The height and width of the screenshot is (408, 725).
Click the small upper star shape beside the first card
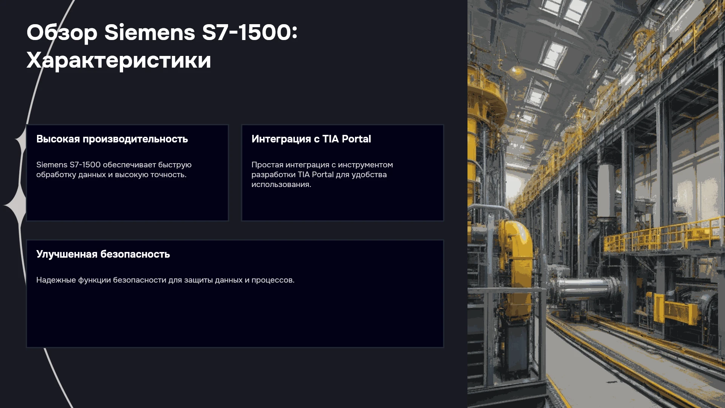(x=21, y=140)
